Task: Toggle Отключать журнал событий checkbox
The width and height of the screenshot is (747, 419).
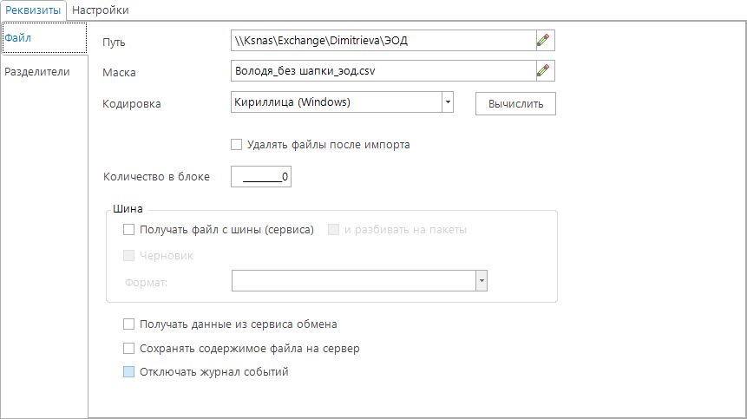Action: pyautogui.click(x=129, y=372)
